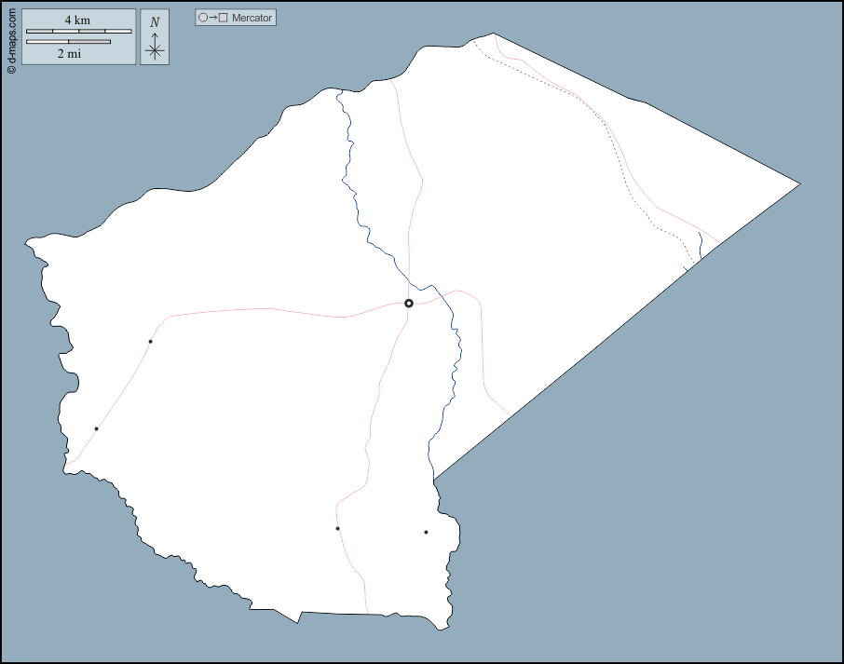Screen dimensions: 844x664
Task: Click the dotted line's start on the northeast coast
Action: [x=472, y=40]
